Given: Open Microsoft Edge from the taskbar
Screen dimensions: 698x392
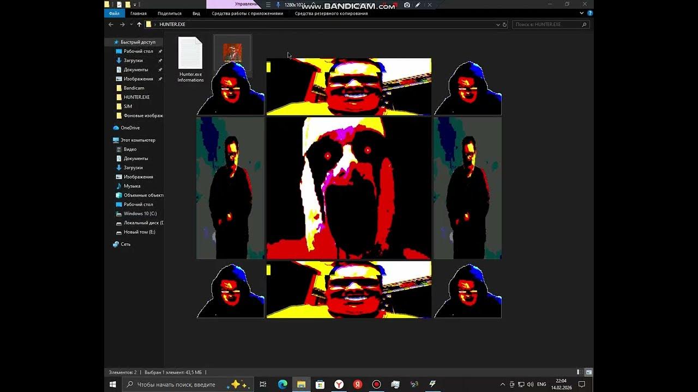Looking at the screenshot, I should point(282,384).
